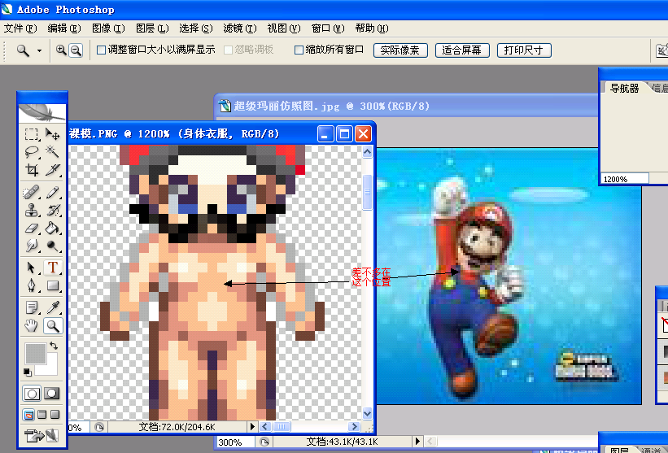Screen dimensions: 668x453
Task: Select the Eraser tool
Action: click(x=31, y=229)
